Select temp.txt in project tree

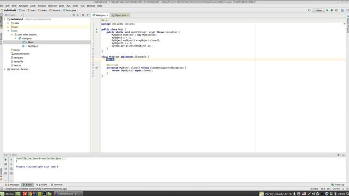pyautogui.click(x=19, y=58)
